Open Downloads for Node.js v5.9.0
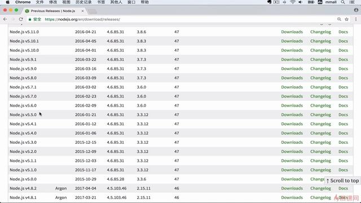The height and width of the screenshot is (203, 361). point(292,69)
